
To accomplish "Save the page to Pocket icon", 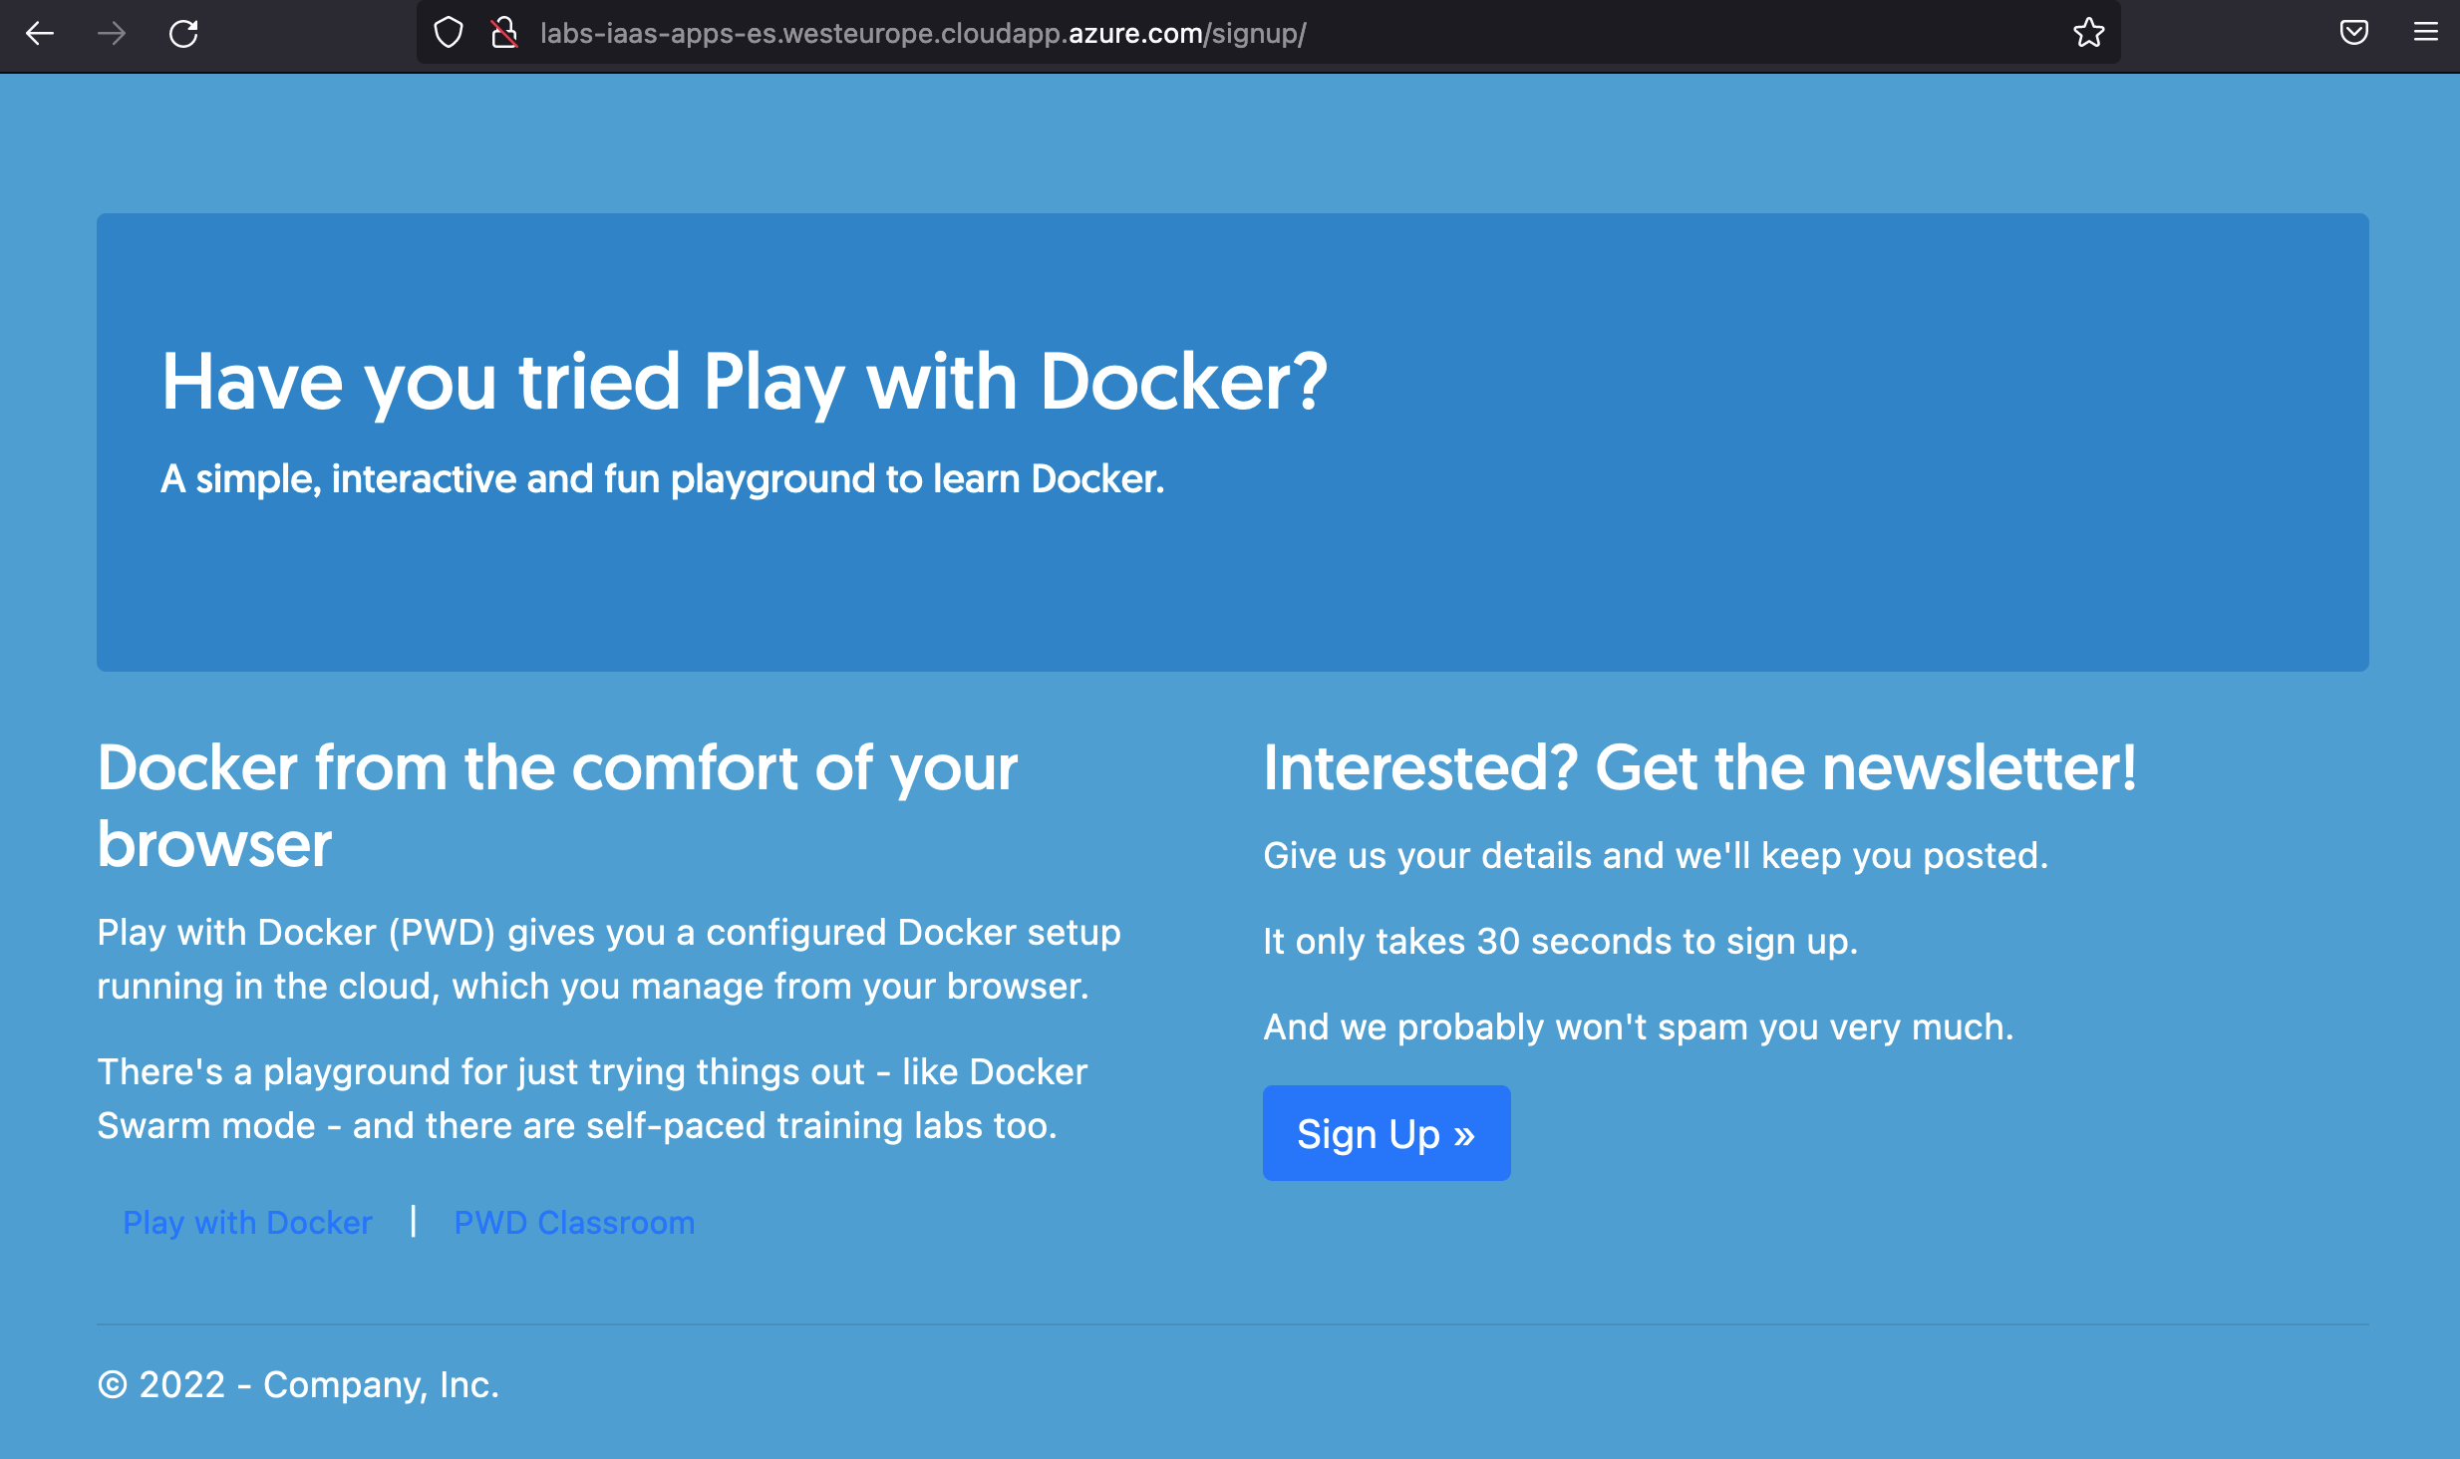I will 2353,33.
